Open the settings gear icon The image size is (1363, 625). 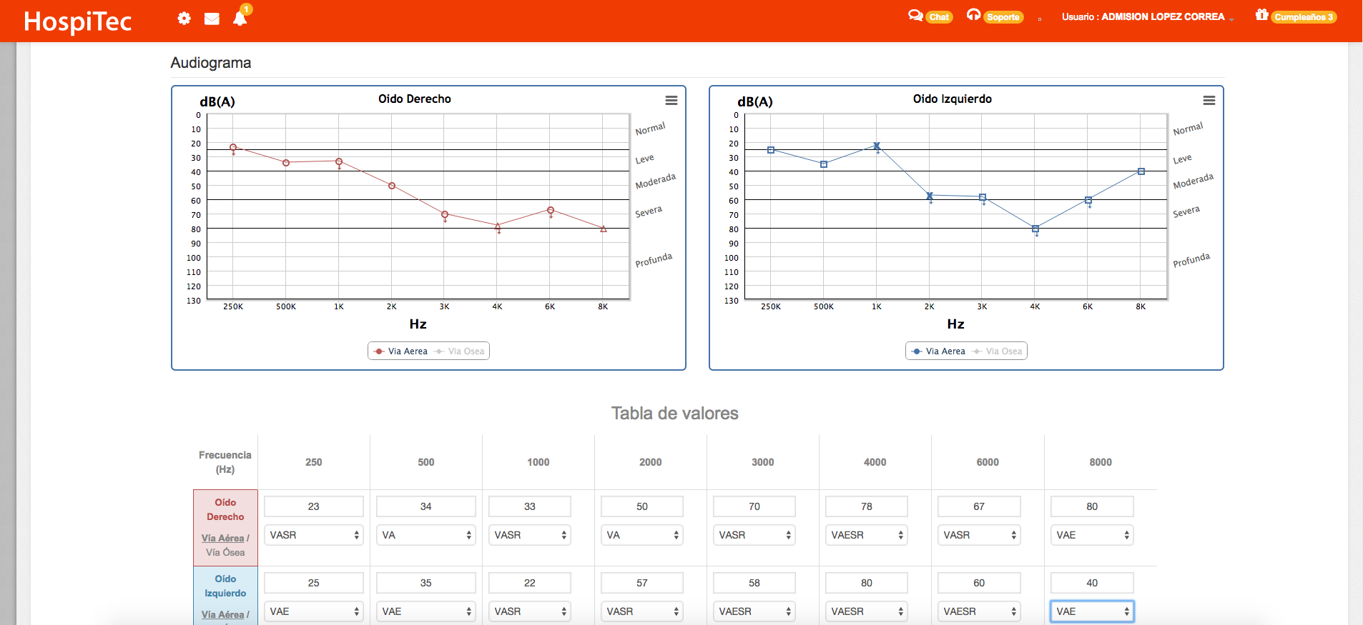(x=184, y=19)
